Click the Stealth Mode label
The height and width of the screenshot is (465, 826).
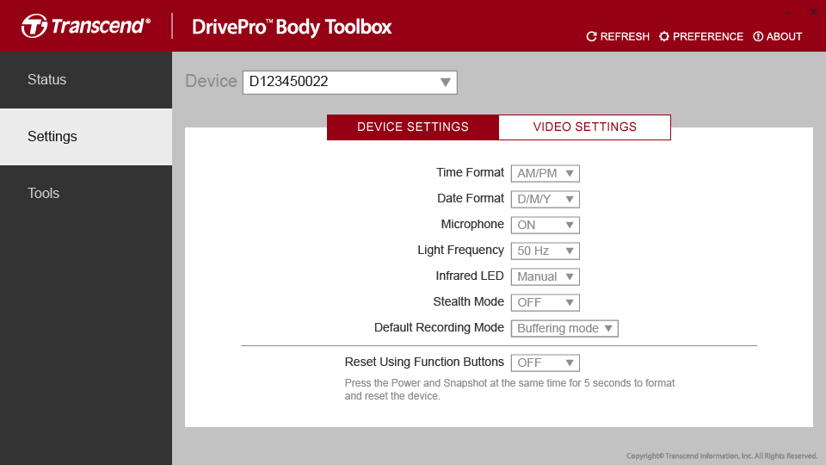click(x=468, y=301)
